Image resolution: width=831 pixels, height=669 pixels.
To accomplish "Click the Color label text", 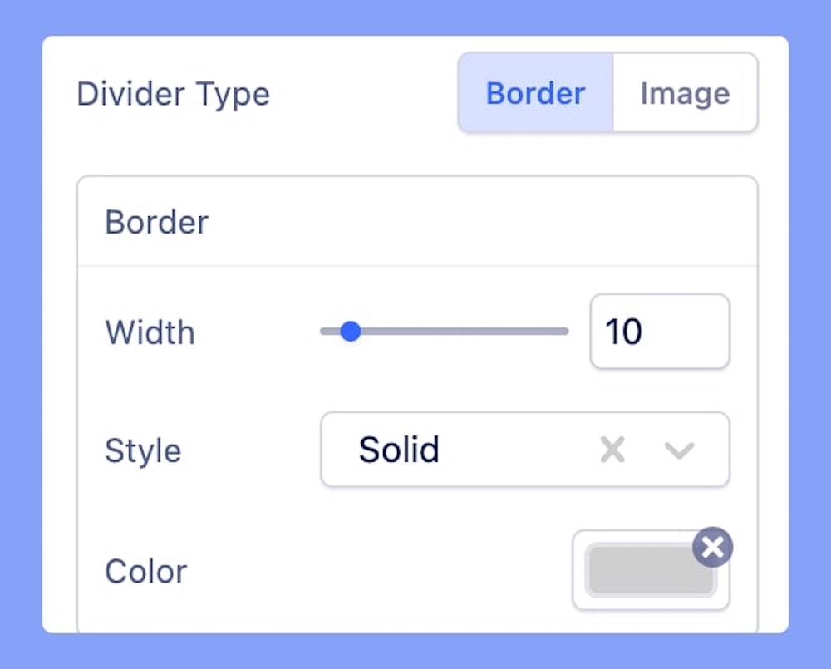I will pos(146,572).
